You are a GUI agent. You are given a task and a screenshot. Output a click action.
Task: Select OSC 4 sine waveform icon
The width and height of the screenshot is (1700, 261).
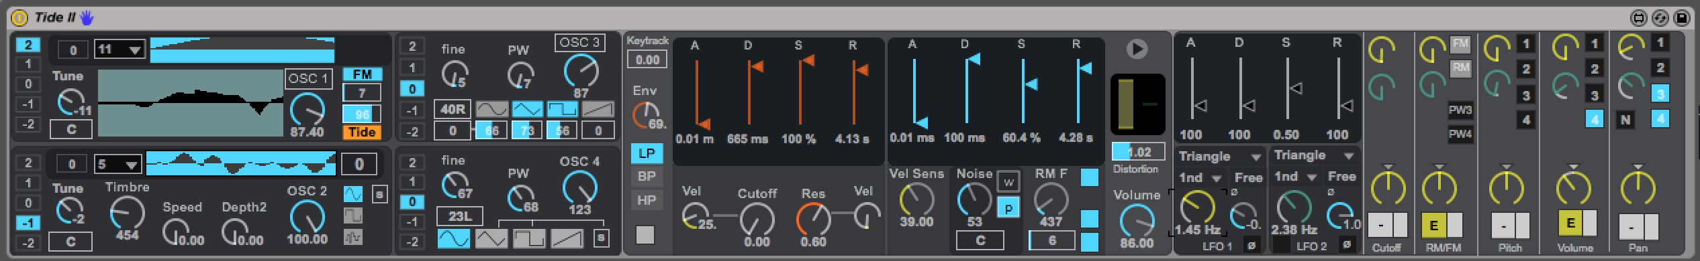(454, 238)
